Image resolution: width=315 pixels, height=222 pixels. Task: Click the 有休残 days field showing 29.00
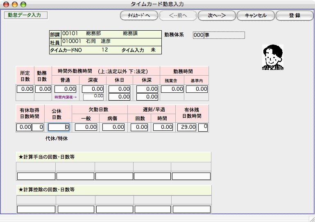coord(187,127)
